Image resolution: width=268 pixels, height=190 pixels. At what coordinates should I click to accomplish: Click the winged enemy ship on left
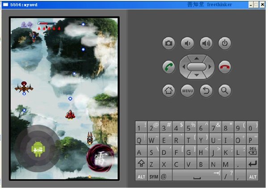pyautogui.click(x=24, y=88)
